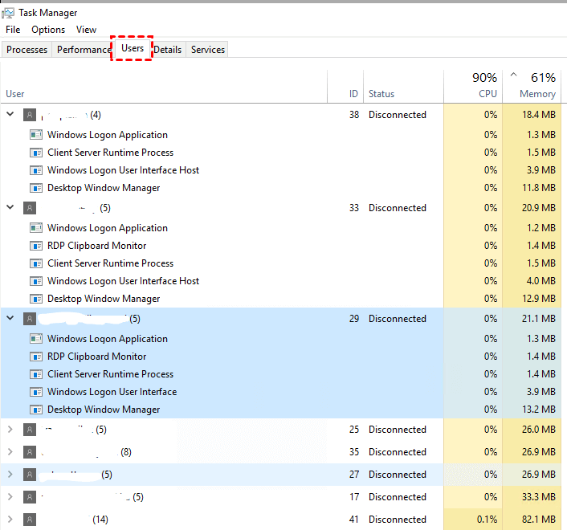Click the Task Manager icon in title bar
Image resolution: width=567 pixels, height=530 pixels.
tap(11, 13)
